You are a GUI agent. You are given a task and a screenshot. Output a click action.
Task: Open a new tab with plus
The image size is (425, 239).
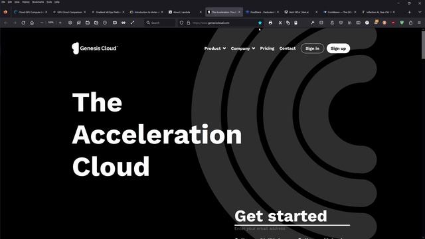tap(409, 12)
